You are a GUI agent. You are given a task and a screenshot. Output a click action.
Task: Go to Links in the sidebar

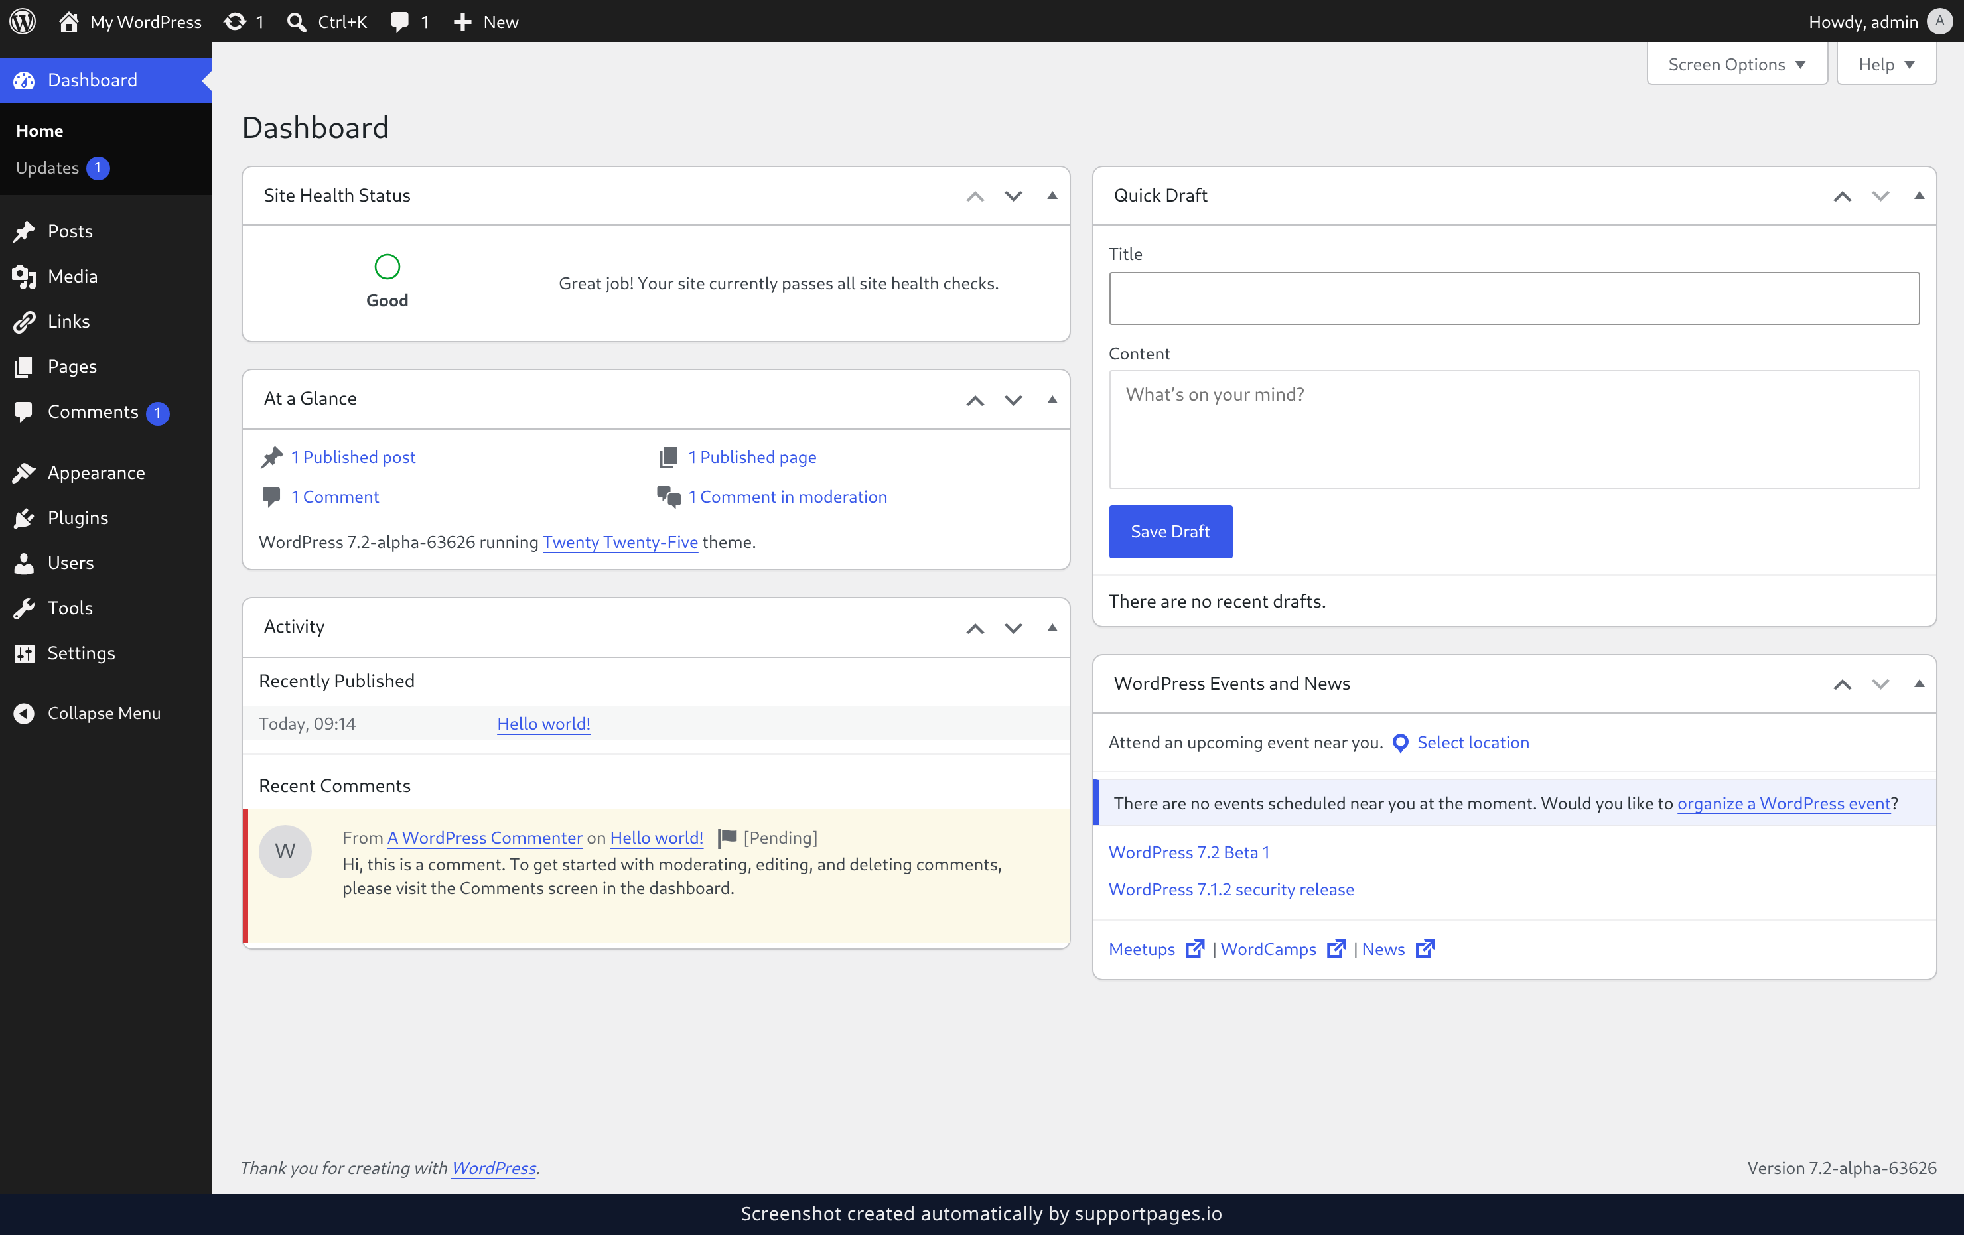coord(106,321)
